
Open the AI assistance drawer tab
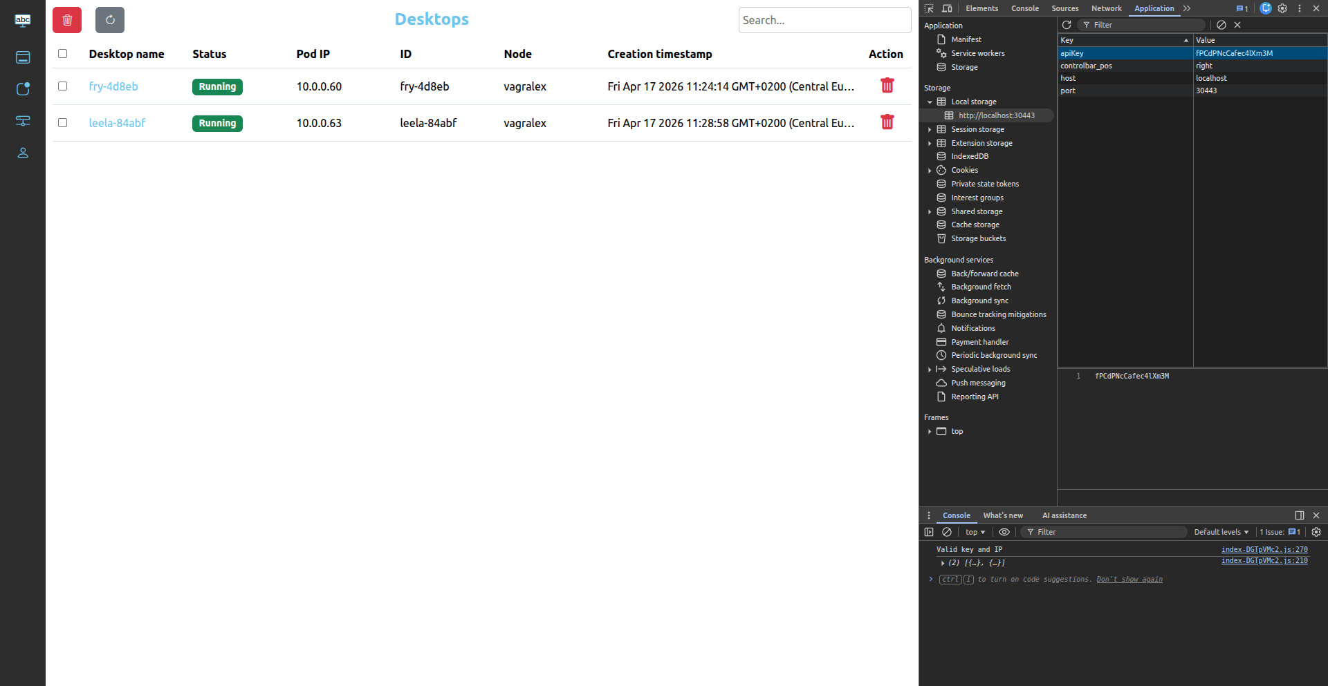(1064, 515)
